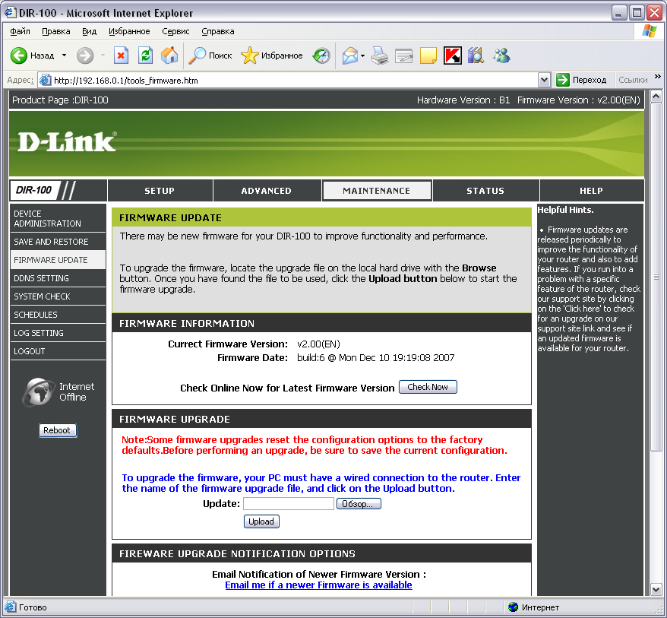Open the Home page icon
This screenshot has height=618, width=667.
tap(169, 55)
